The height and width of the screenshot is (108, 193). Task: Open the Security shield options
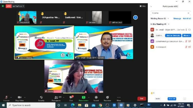[41, 98]
